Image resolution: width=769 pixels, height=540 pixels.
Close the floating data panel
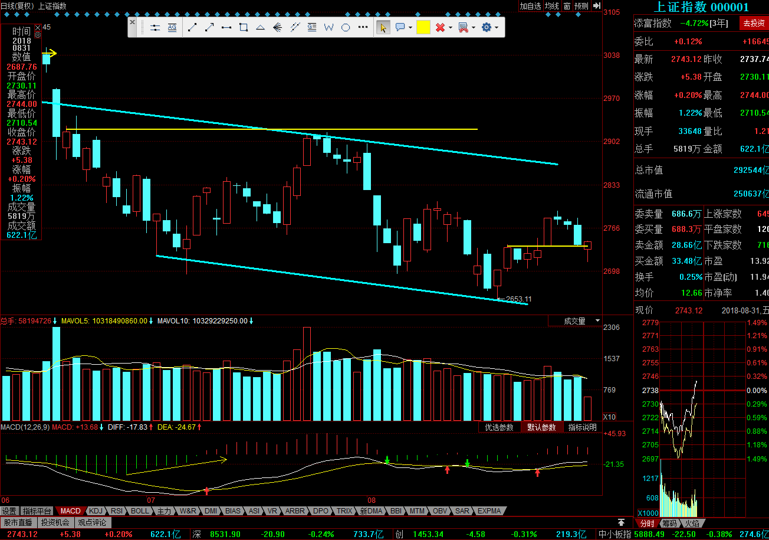[38, 27]
